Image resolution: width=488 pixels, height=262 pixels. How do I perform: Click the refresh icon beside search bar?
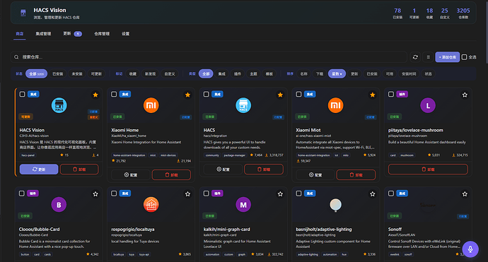pyautogui.click(x=415, y=57)
